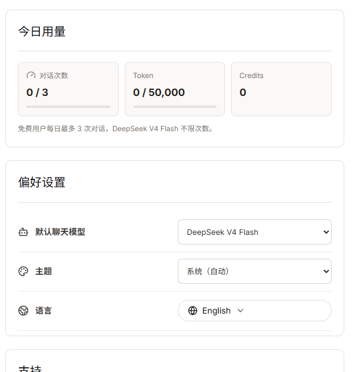The height and width of the screenshot is (372, 355).
Task: Click the gauge icon beside 对话次数
Action: coord(31,76)
